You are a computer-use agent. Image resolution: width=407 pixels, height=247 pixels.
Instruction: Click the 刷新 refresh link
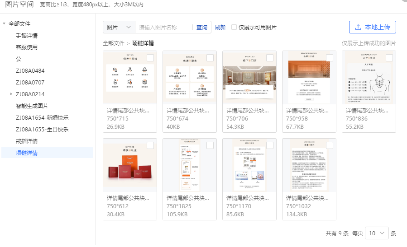[x=220, y=27]
